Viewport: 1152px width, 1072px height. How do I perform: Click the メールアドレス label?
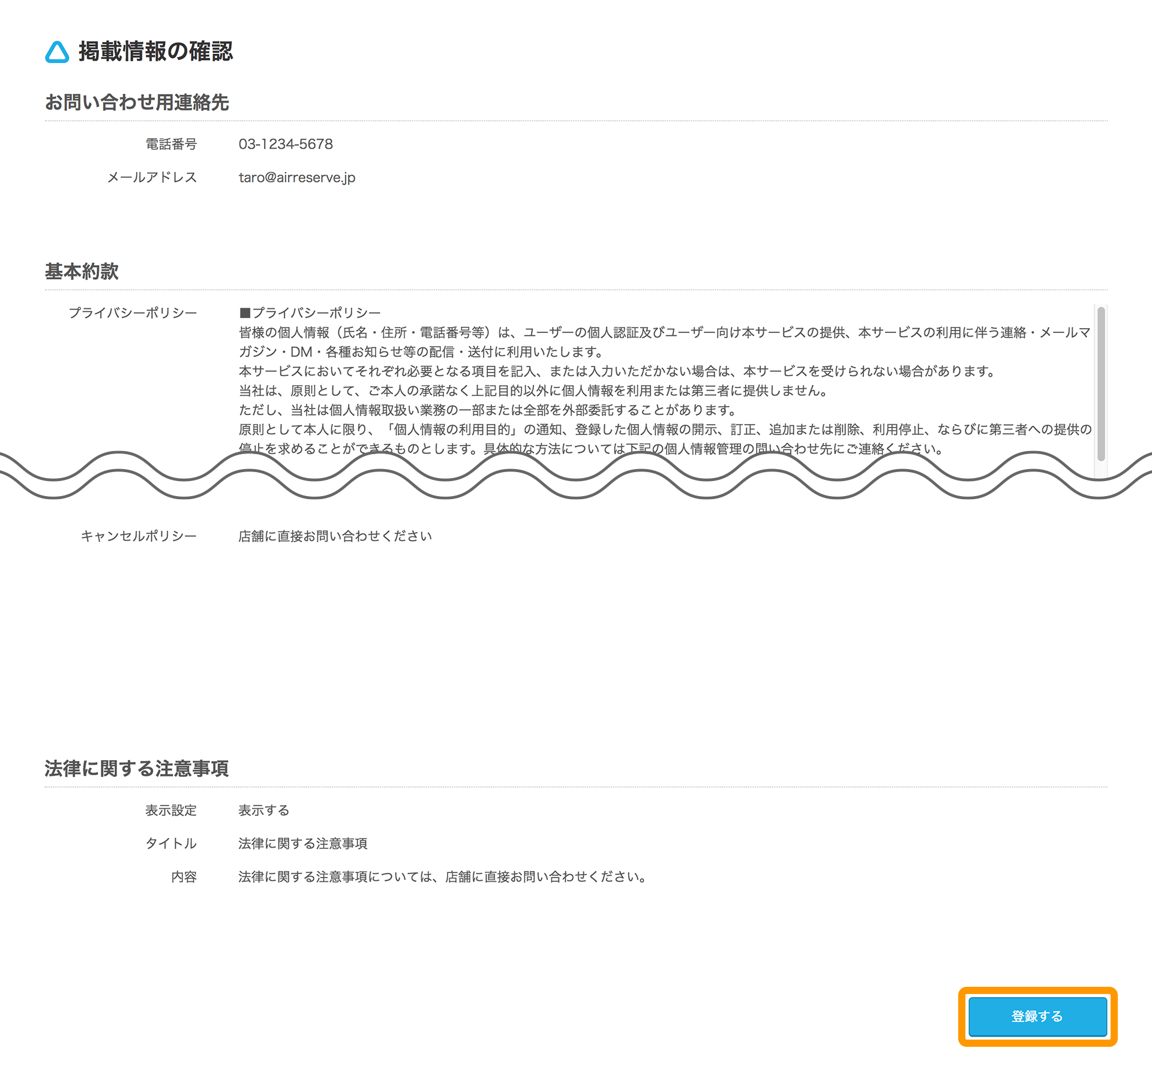pyautogui.click(x=152, y=178)
